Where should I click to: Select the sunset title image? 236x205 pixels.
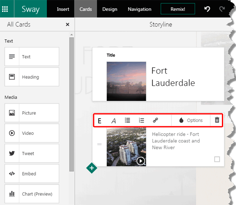point(126,81)
